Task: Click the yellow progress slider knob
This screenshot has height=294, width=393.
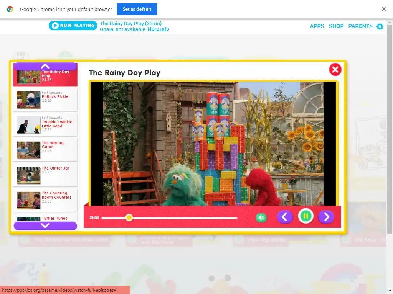Action: [x=129, y=217]
